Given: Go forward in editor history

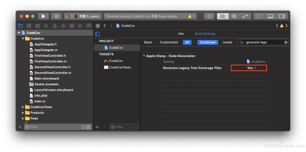Looking at the screenshot, I should (x=111, y=26).
